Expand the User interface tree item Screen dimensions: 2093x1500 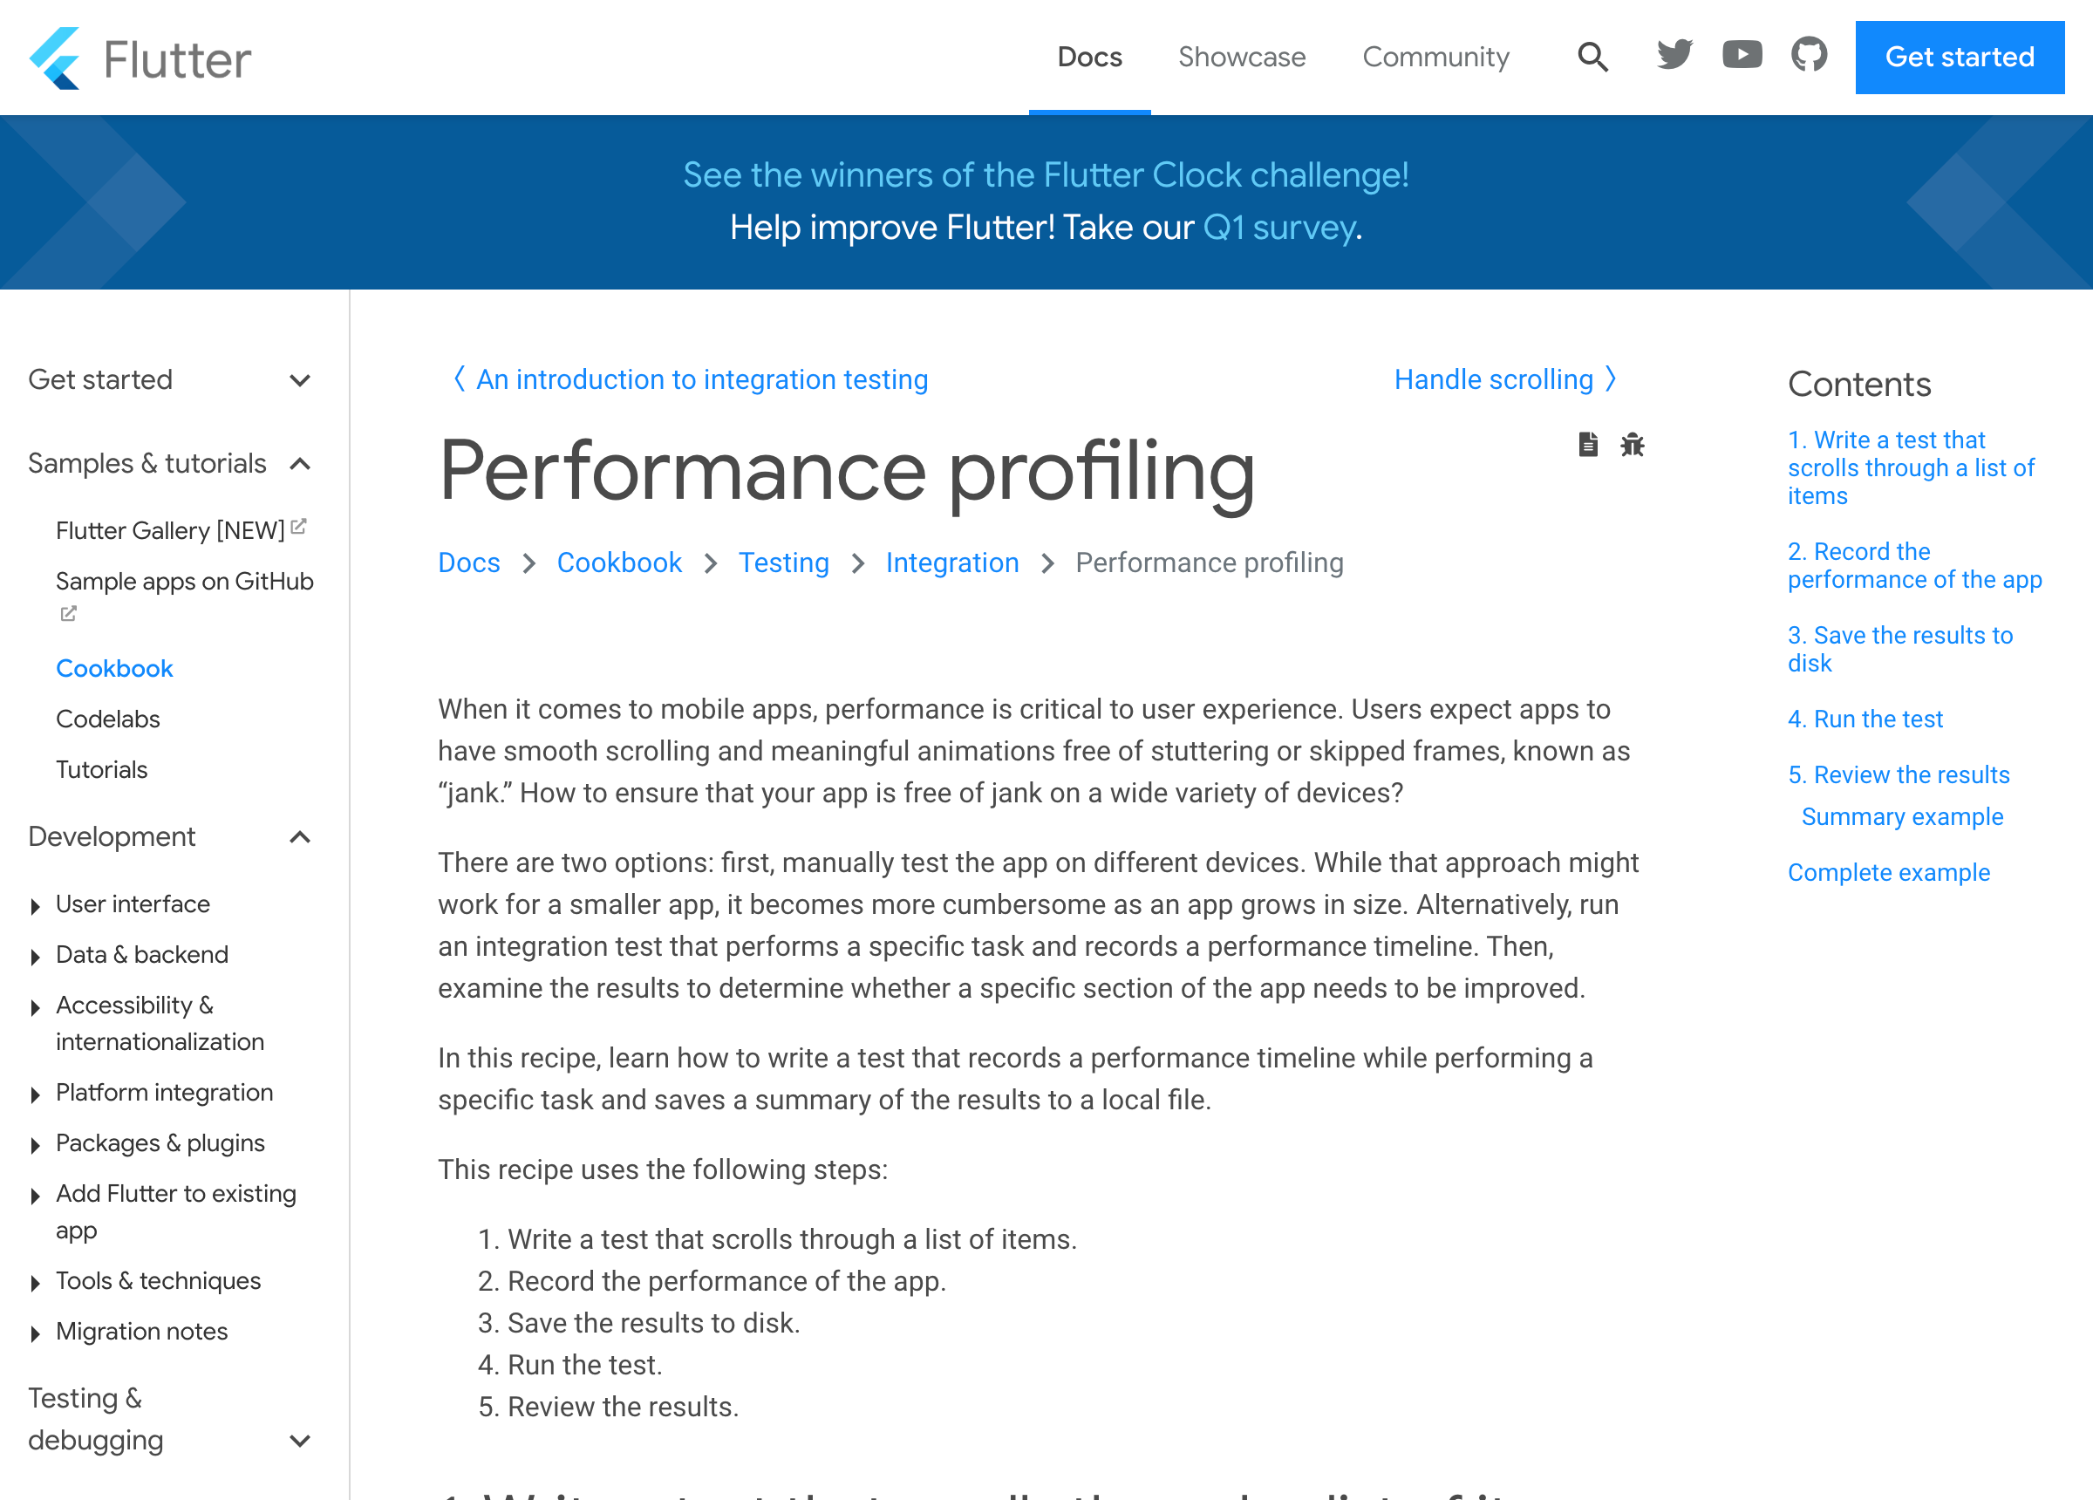click(x=35, y=906)
